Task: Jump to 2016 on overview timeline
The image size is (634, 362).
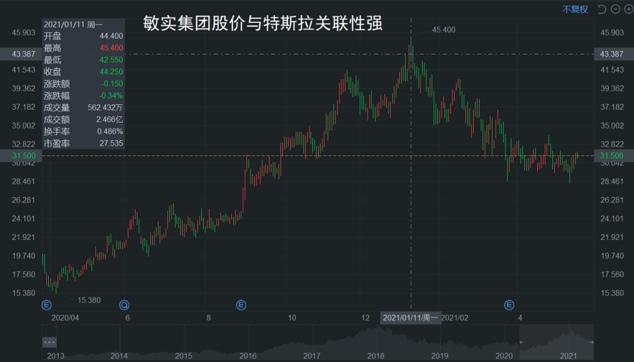Action: [x=248, y=356]
